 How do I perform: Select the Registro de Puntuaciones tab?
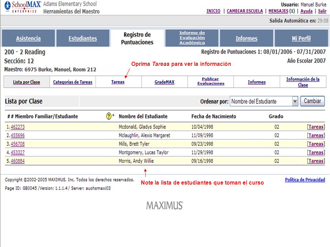click(x=137, y=38)
